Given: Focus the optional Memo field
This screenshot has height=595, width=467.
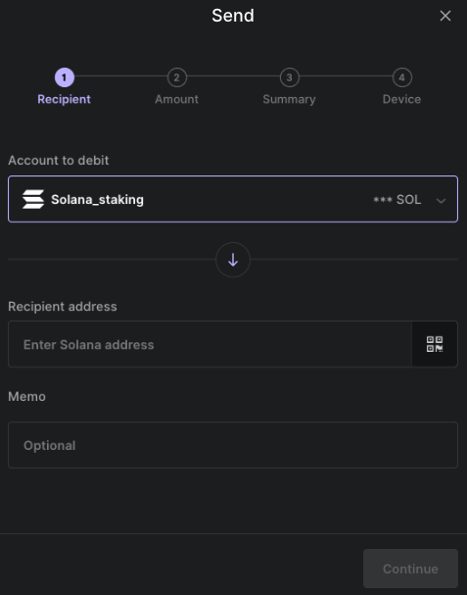Looking at the screenshot, I should pos(233,445).
